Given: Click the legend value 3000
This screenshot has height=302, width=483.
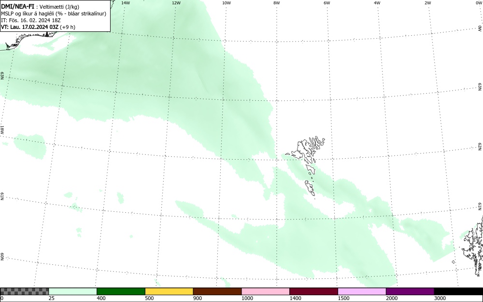Looking at the screenshot, I should coord(440,298).
